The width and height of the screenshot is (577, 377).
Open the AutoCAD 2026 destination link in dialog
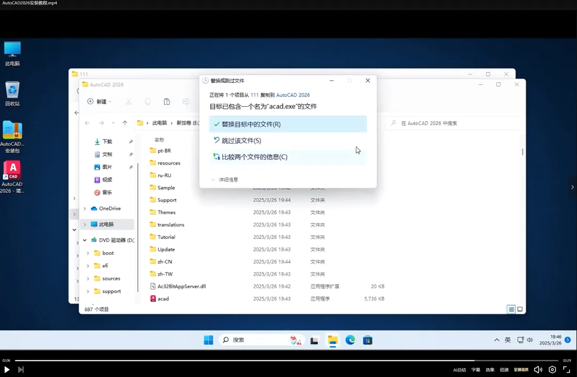pos(293,95)
